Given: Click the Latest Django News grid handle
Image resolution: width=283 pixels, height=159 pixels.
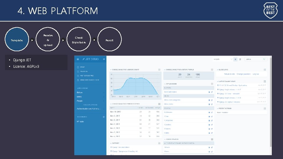Looking at the screenshot, I should [x=265, y=81].
